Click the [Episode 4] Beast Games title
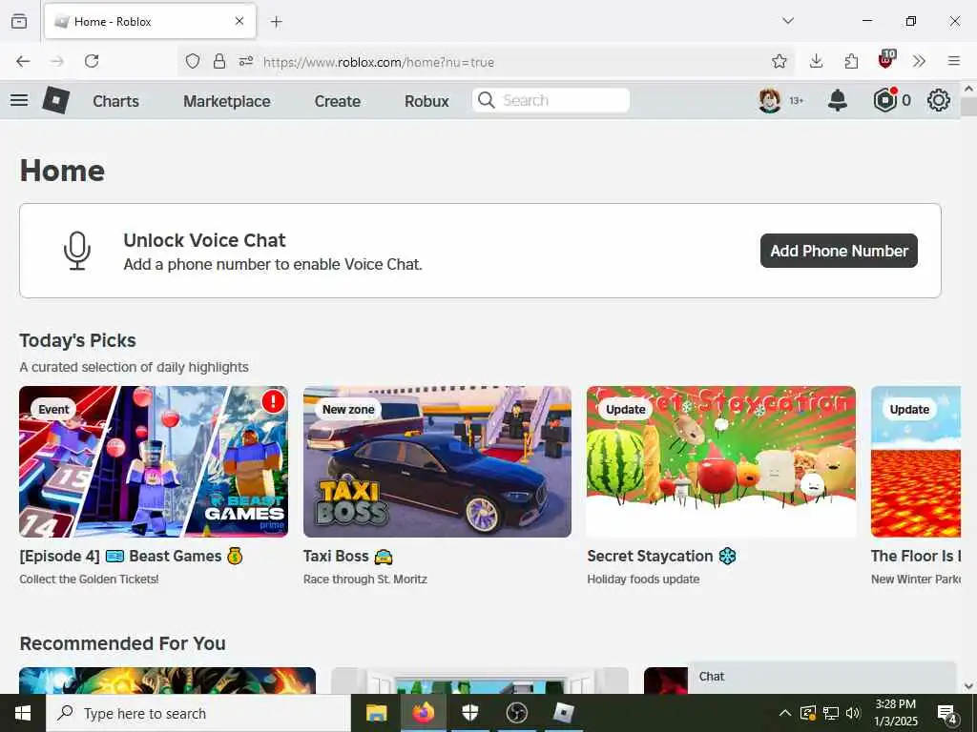Viewport: 977px width, 732px height. click(x=131, y=556)
